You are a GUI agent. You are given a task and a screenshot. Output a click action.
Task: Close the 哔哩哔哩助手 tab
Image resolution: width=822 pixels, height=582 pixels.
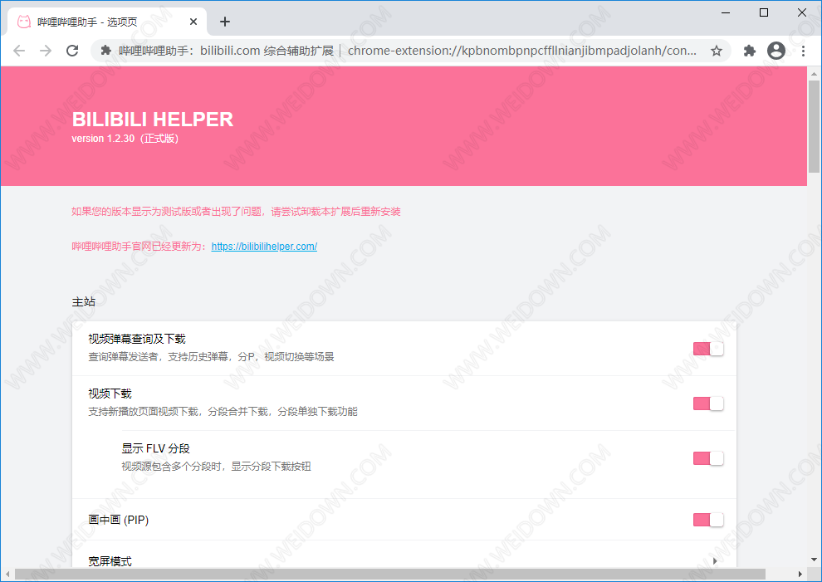point(193,22)
